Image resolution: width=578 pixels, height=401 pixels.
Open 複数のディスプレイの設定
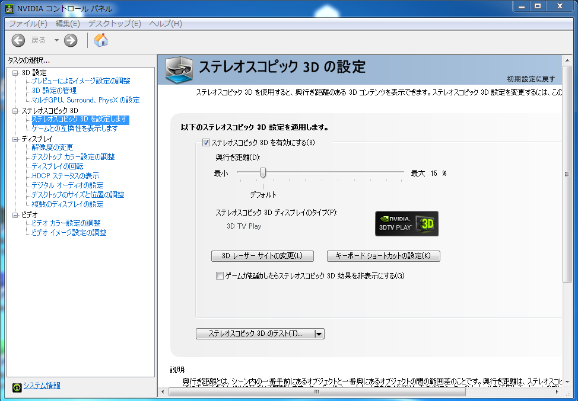click(68, 204)
